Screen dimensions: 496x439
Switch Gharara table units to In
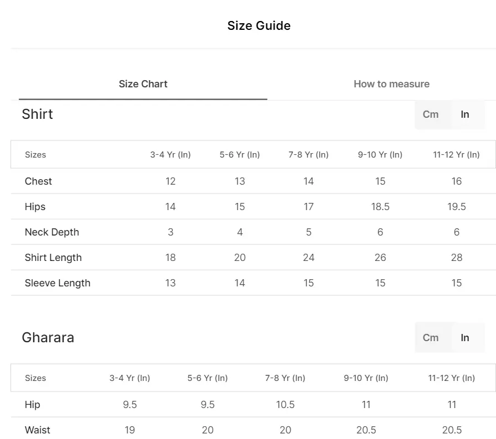(464, 338)
